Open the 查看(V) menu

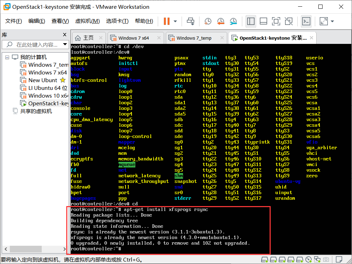[60, 21]
